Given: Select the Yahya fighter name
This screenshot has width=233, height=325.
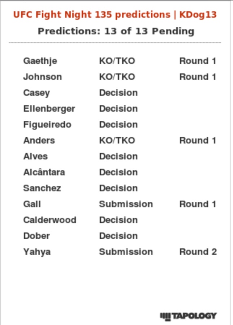Looking at the screenshot, I should (x=37, y=252).
